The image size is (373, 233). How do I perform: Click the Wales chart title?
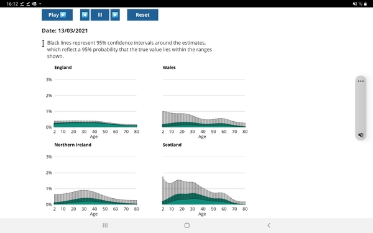point(169,67)
